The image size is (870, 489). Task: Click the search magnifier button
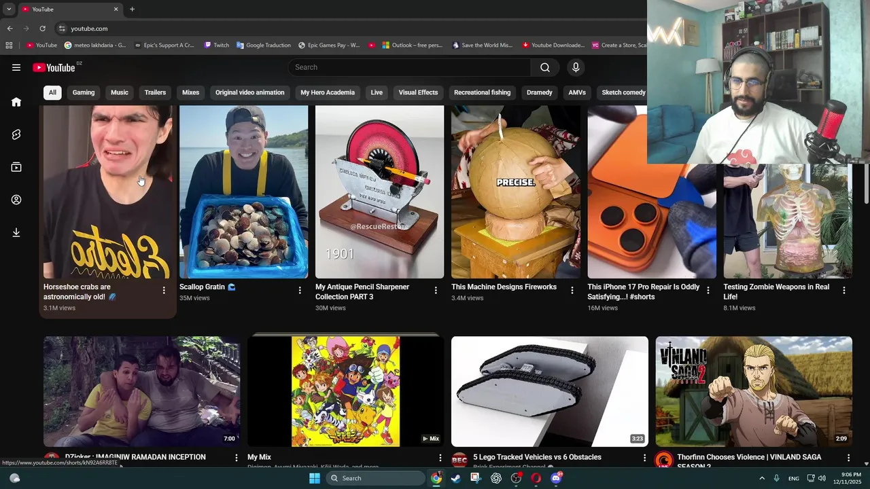545,67
